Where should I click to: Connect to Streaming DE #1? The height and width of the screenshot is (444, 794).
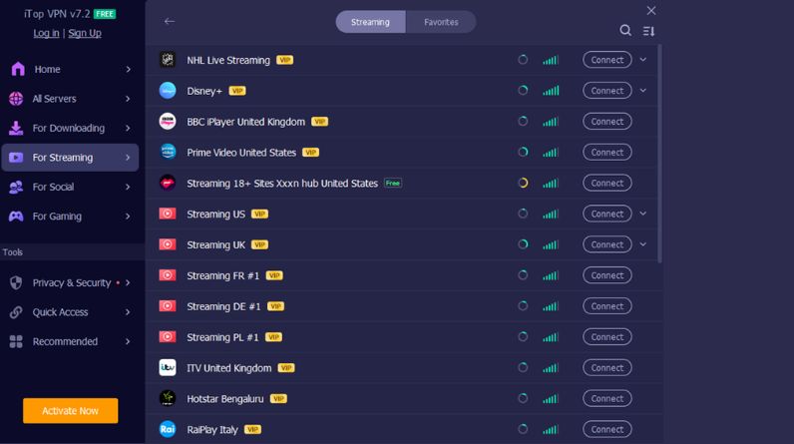[607, 306]
